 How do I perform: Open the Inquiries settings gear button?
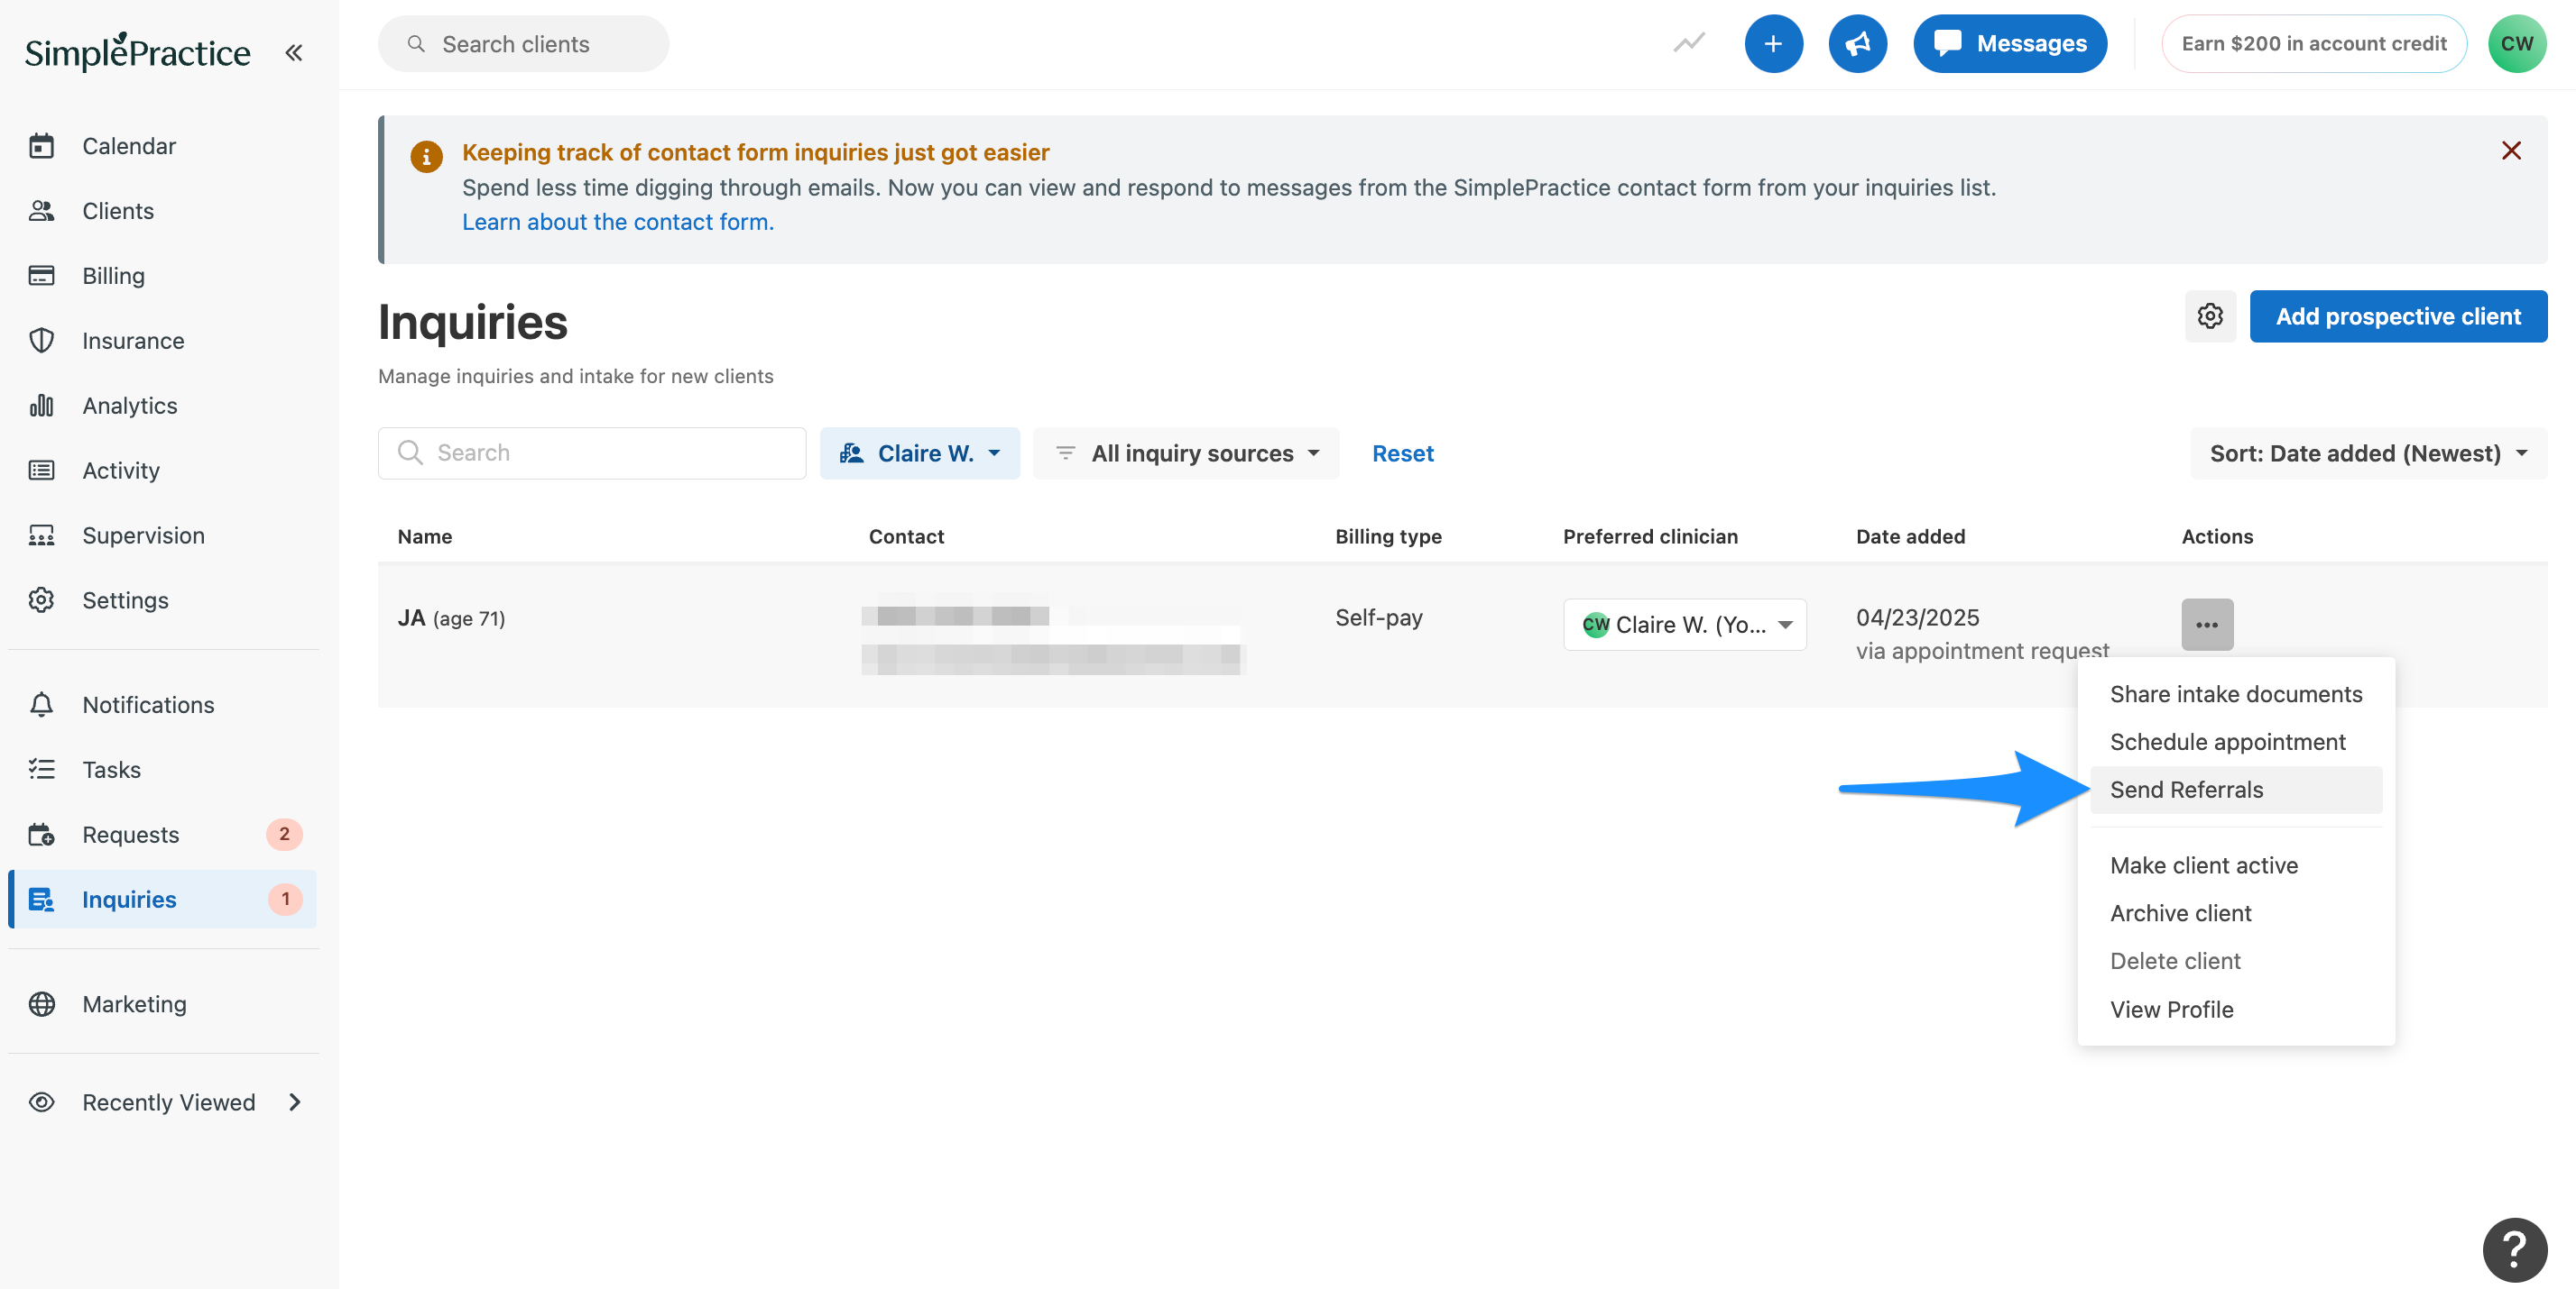pyautogui.click(x=2210, y=316)
